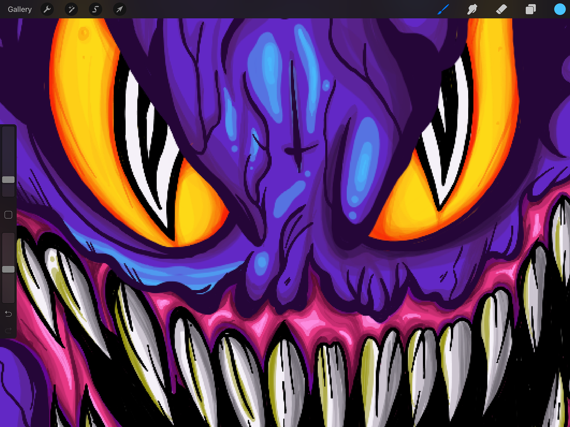Select the Smudge finger tool
The height and width of the screenshot is (427, 570).
point(472,9)
